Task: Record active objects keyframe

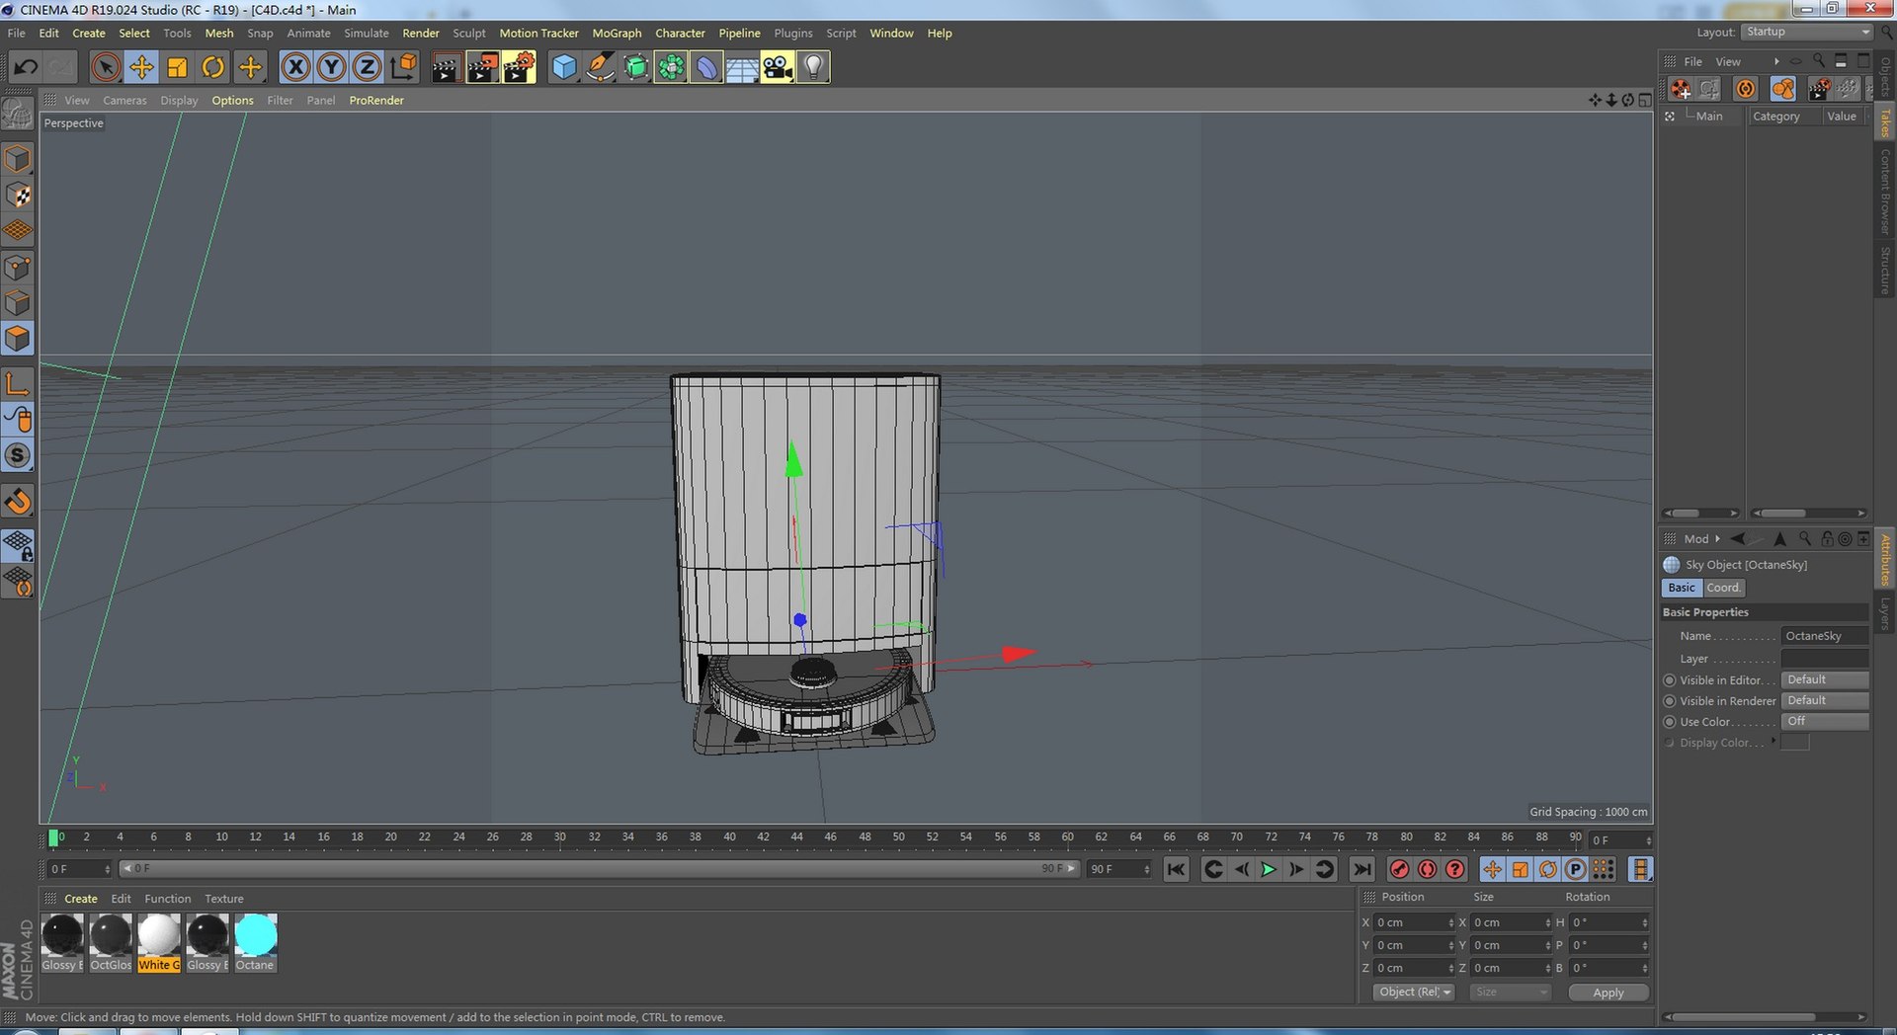Action: point(1399,869)
